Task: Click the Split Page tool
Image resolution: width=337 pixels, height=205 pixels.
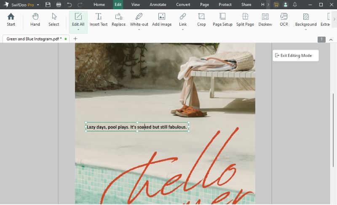Action: [245, 19]
